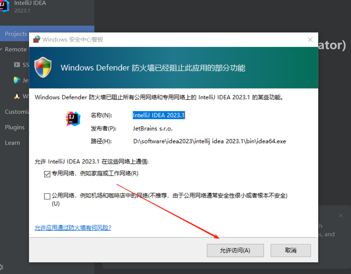This screenshot has width=351, height=274.
Task: Open the 允许应用通过防火墙有何风险 link
Action: pos(73,228)
